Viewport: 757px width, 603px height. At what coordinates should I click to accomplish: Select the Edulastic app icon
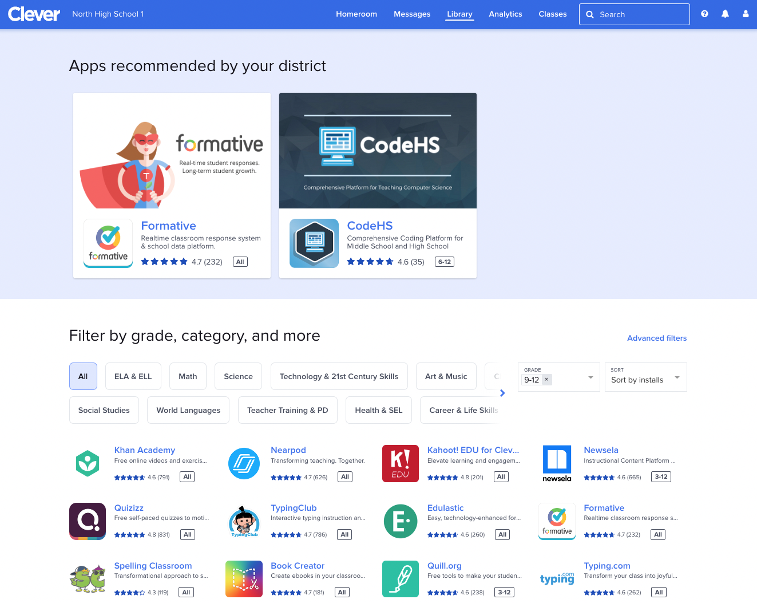(400, 521)
